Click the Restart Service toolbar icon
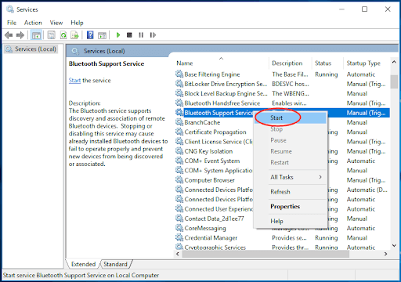 click(153, 34)
